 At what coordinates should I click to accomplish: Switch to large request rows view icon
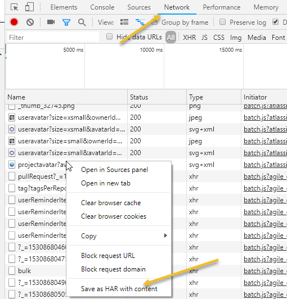coord(124,22)
